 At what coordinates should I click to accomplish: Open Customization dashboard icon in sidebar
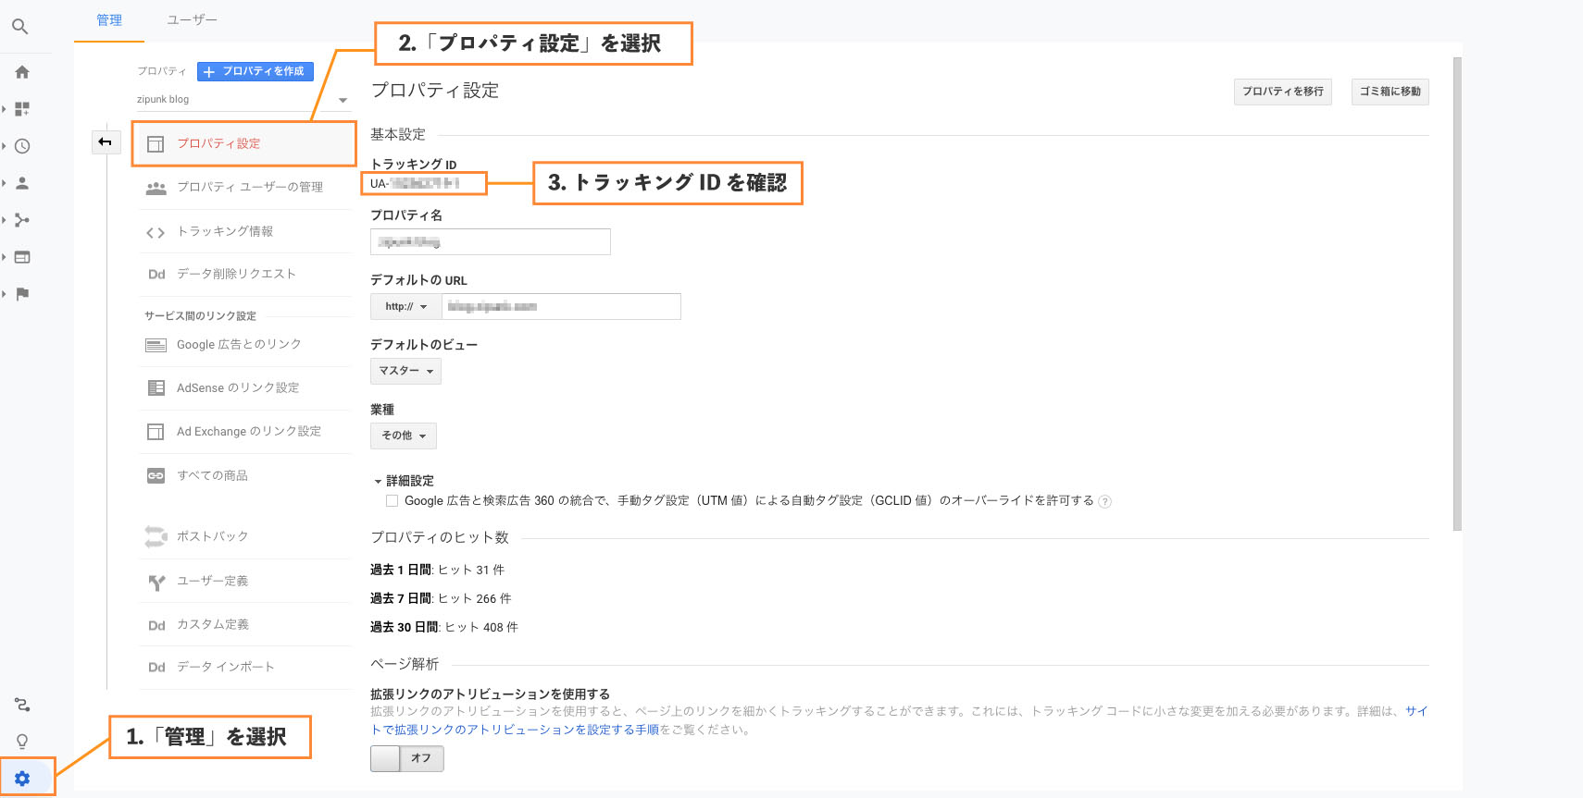(x=22, y=109)
